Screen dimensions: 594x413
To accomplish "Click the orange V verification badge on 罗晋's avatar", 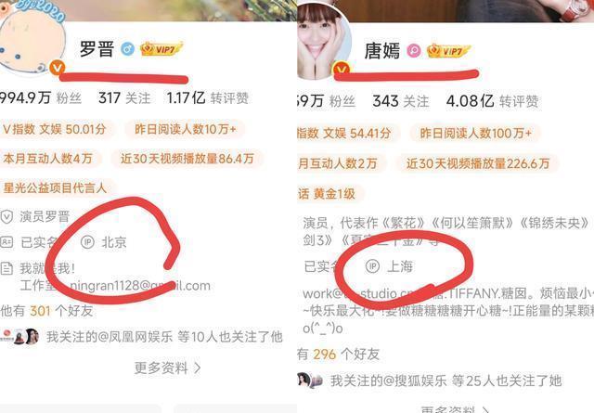I will pos(58,68).
